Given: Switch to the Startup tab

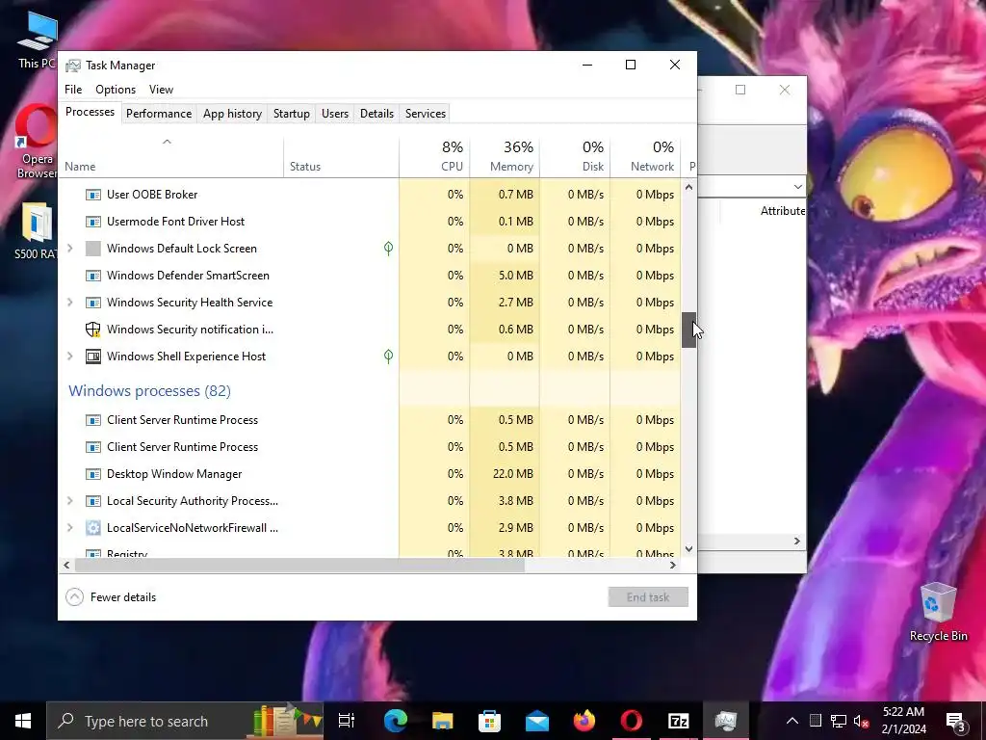Looking at the screenshot, I should coord(291,114).
